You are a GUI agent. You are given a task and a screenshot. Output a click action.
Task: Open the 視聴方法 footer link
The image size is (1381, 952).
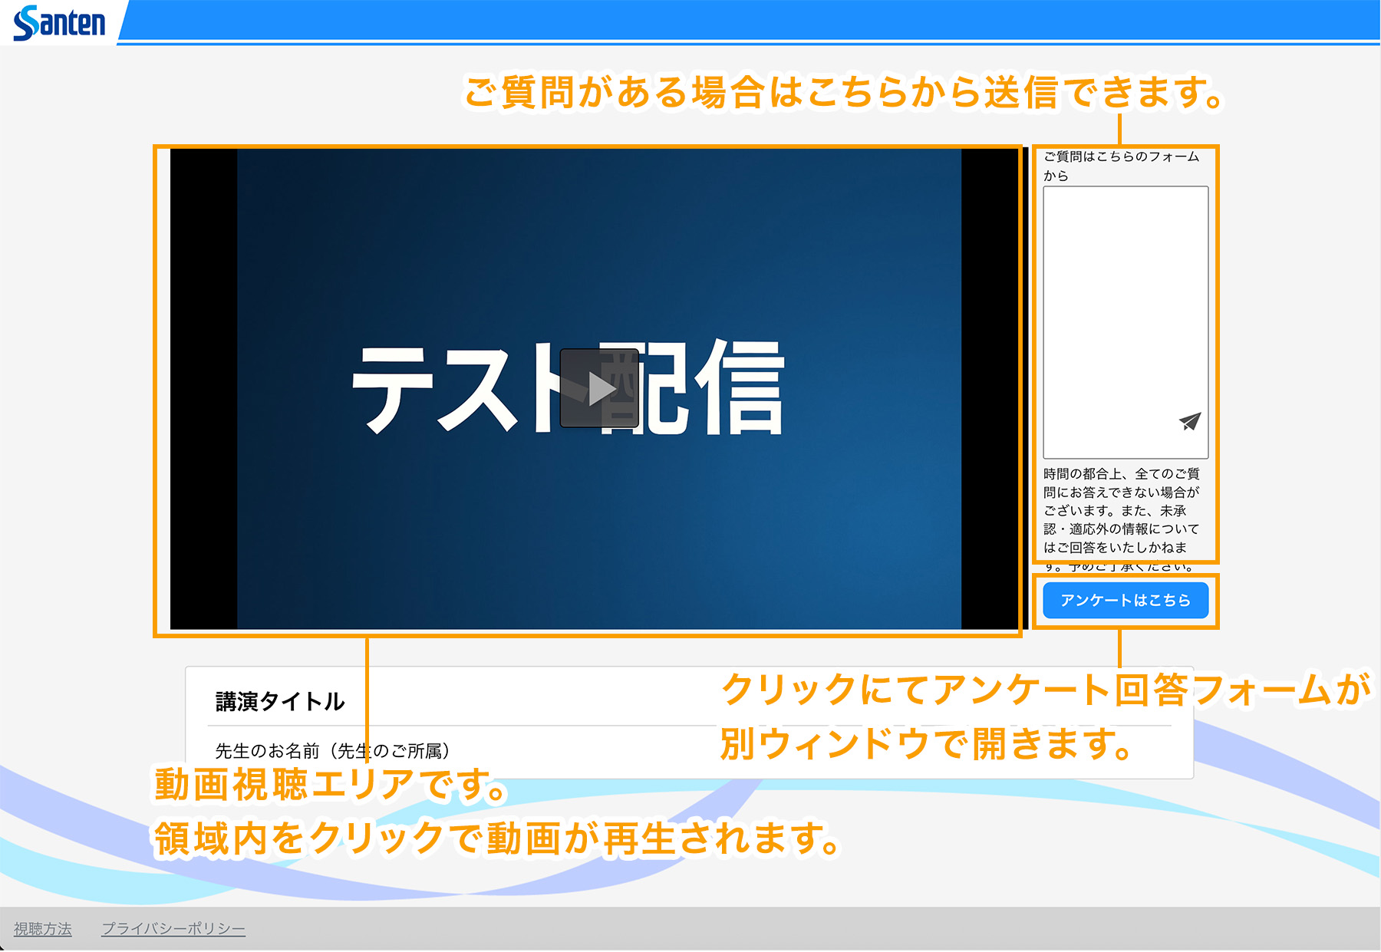[43, 929]
